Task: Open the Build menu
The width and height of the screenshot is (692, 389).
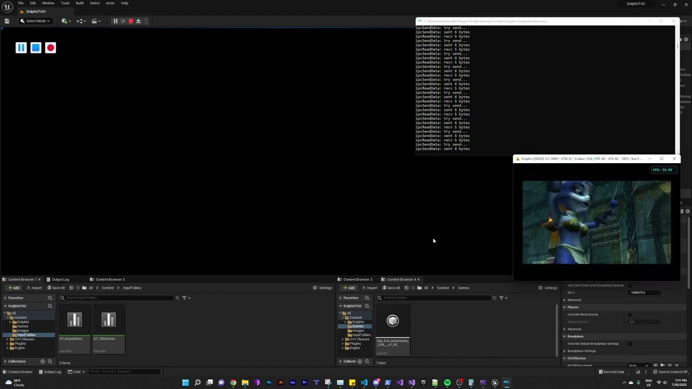Action: [x=79, y=3]
